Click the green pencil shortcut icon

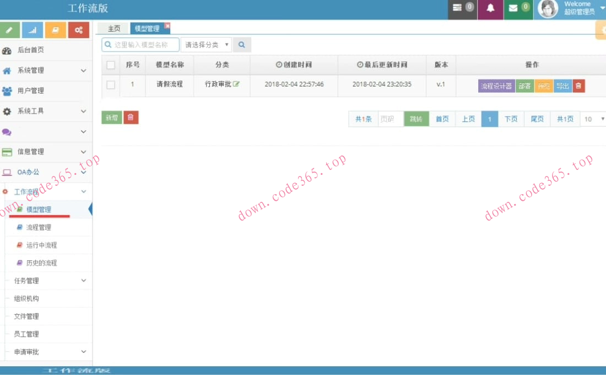pos(10,30)
